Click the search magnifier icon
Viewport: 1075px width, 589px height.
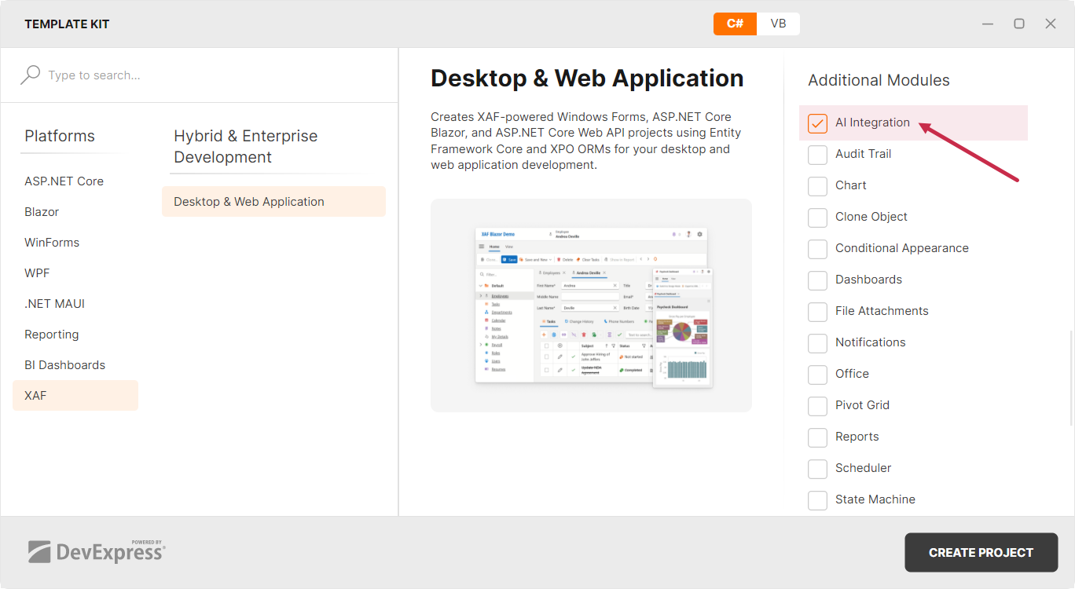pos(30,75)
